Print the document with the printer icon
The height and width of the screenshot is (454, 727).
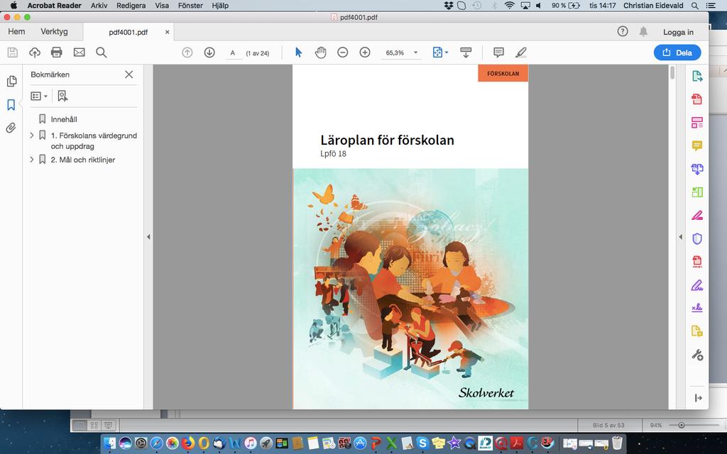point(57,52)
